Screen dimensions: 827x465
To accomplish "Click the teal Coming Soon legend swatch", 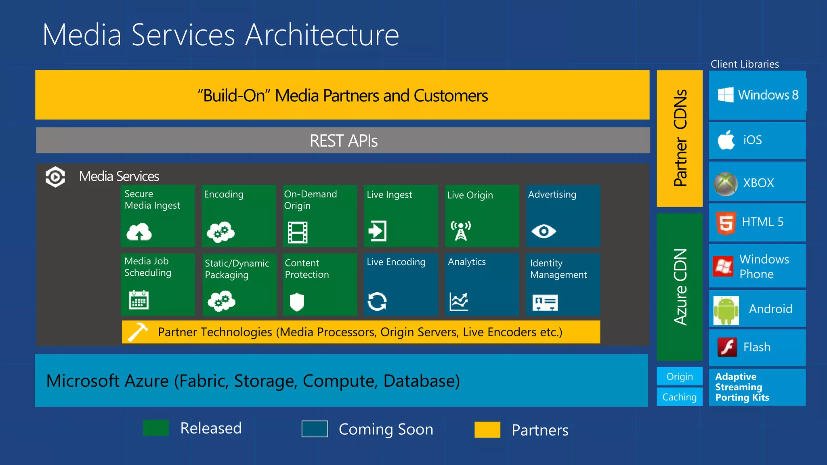I will [315, 429].
